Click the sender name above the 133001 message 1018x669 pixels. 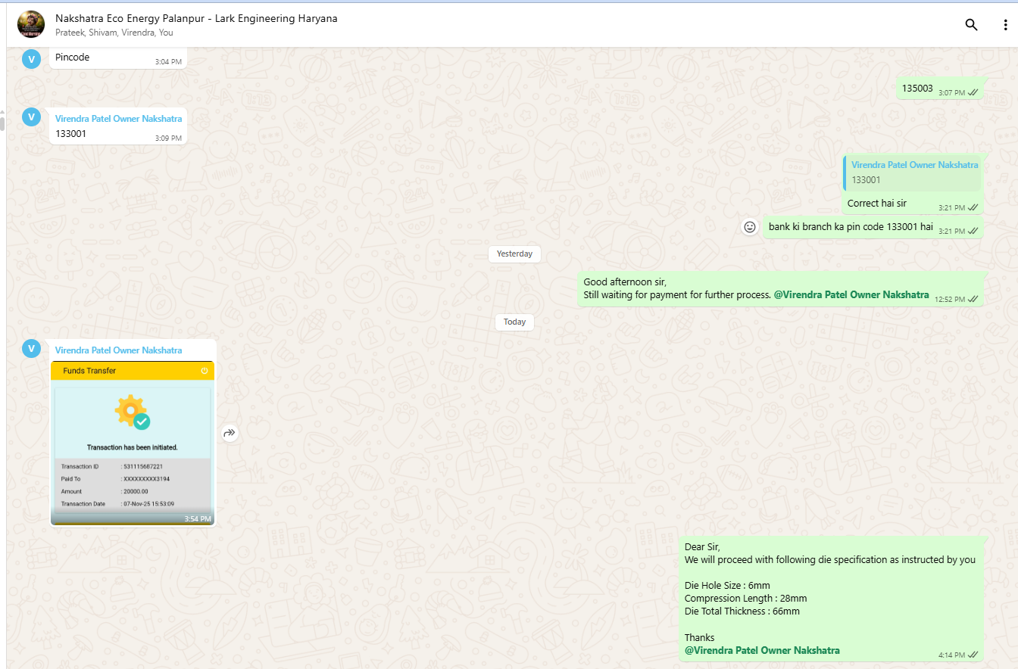click(118, 119)
